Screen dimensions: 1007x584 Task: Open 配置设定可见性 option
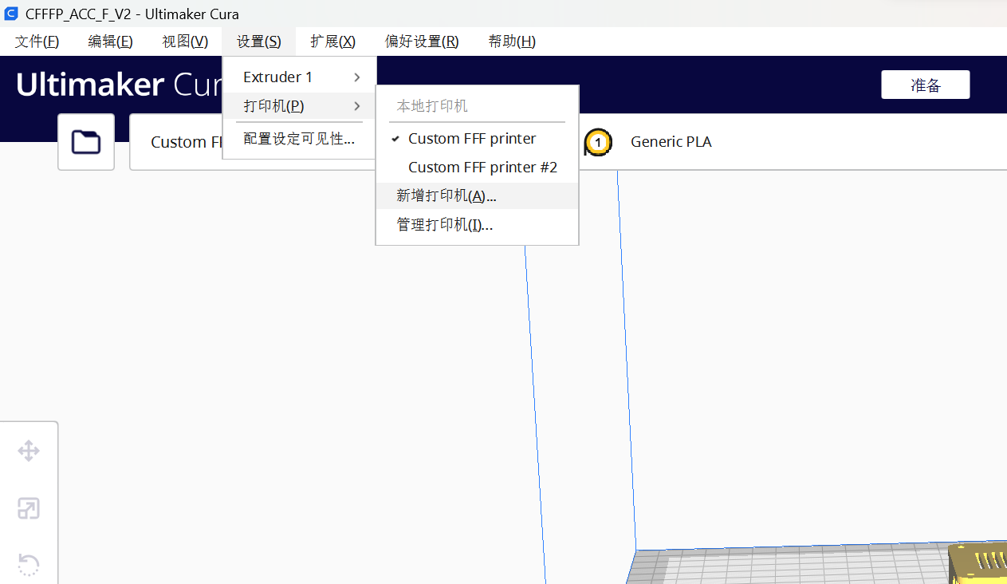pos(299,140)
